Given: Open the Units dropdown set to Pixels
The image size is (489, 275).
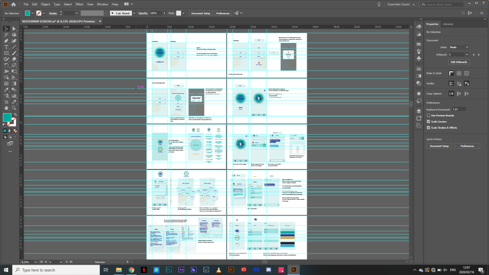Looking at the screenshot, I should (x=459, y=47).
